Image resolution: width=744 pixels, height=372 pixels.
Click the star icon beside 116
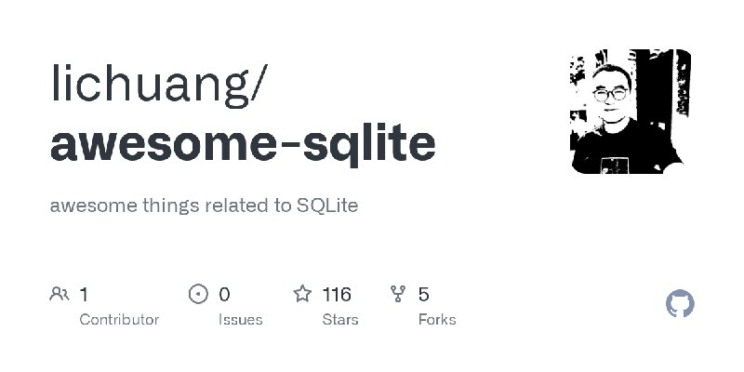(302, 294)
